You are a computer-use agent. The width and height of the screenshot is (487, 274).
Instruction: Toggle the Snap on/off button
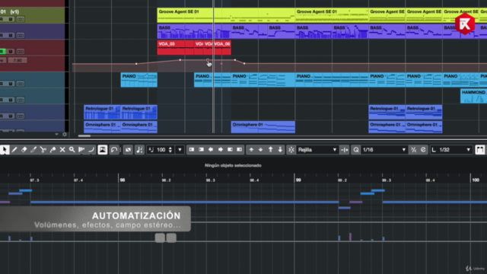[291, 150]
